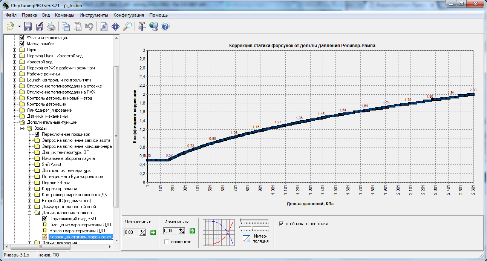Screen dimensions: 487x261
Task: Uncheck 'отображать все точки' checkbox
Action: point(281,224)
